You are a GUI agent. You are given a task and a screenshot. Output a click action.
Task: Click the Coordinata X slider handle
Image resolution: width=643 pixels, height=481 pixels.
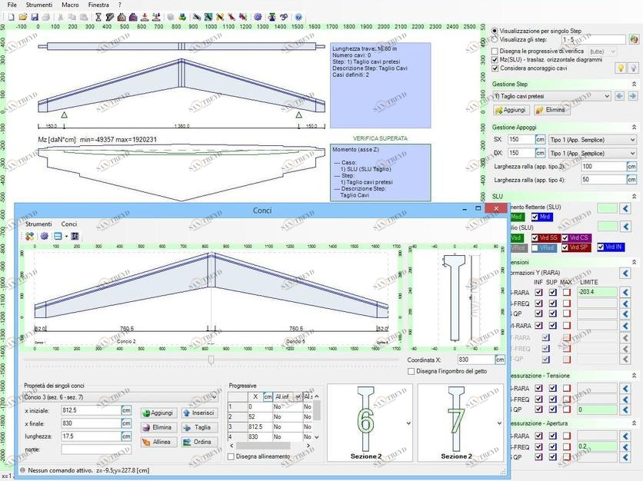click(x=212, y=359)
